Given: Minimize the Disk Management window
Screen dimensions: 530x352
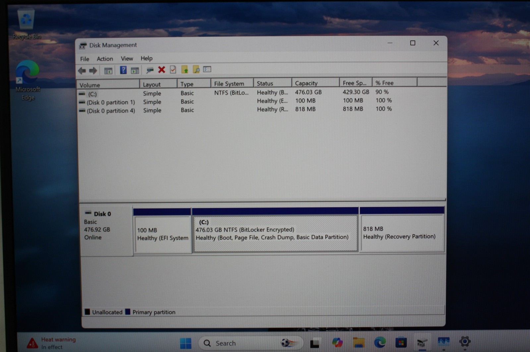Looking at the screenshot, I should click(390, 43).
